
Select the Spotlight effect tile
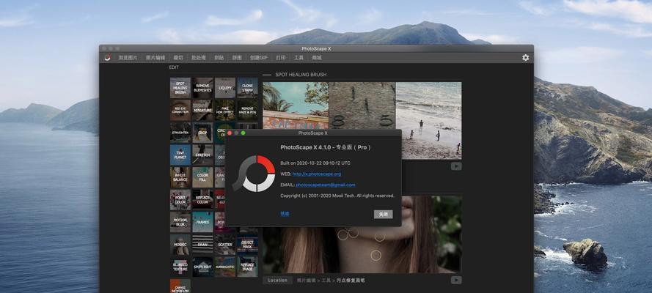[x=202, y=267]
